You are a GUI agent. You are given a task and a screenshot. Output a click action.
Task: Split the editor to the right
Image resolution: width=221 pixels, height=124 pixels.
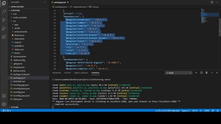click(212, 2)
